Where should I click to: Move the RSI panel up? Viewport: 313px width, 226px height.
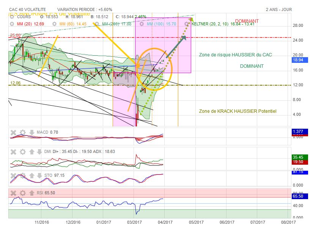(31, 193)
